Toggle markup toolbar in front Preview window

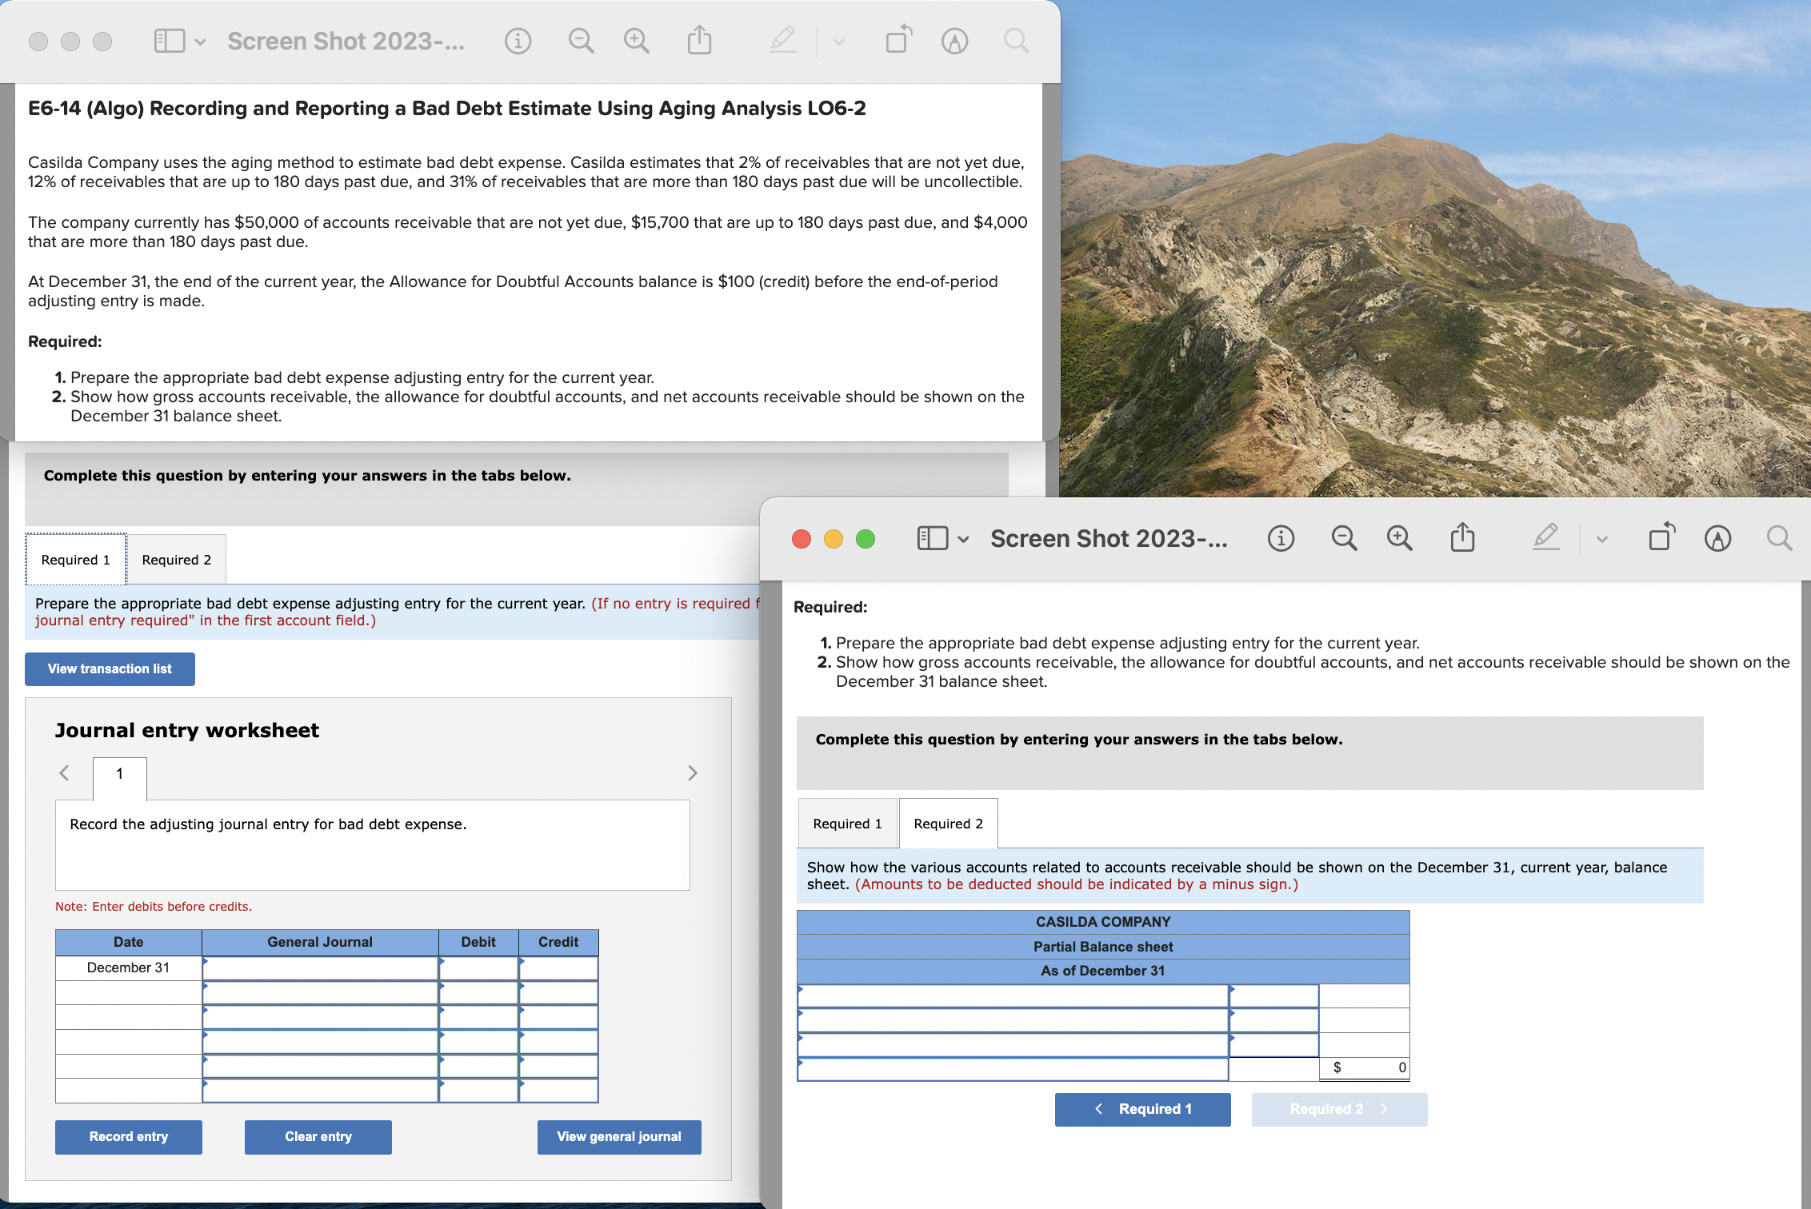[1717, 538]
